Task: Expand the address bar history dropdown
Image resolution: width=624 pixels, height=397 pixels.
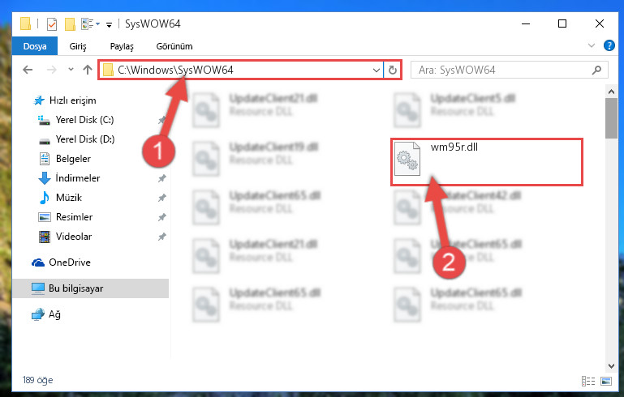Action: tap(376, 70)
